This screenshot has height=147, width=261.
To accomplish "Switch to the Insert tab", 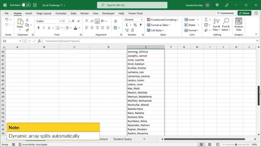I will point(29,13).
